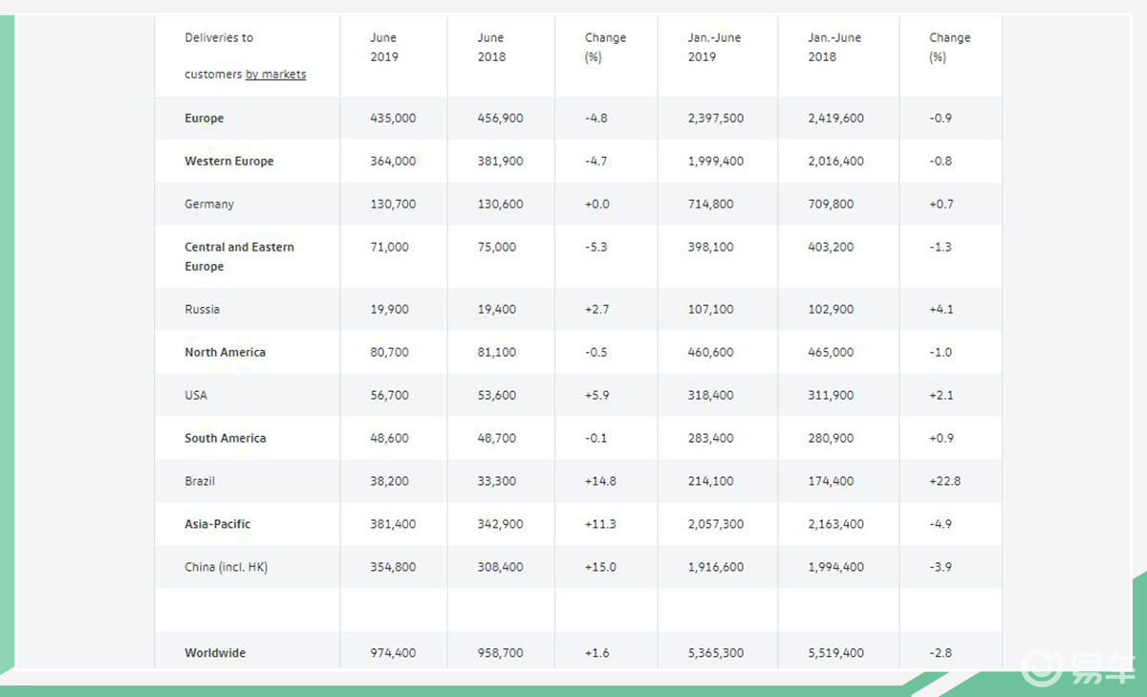
Task: Click the Russia row label
Action: tap(202, 310)
